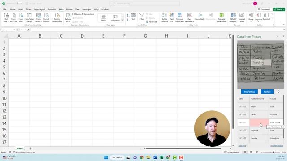287x161 pixels.
Task: Click the Insert Function fx icon
Action: pyautogui.click(x=29, y=30)
